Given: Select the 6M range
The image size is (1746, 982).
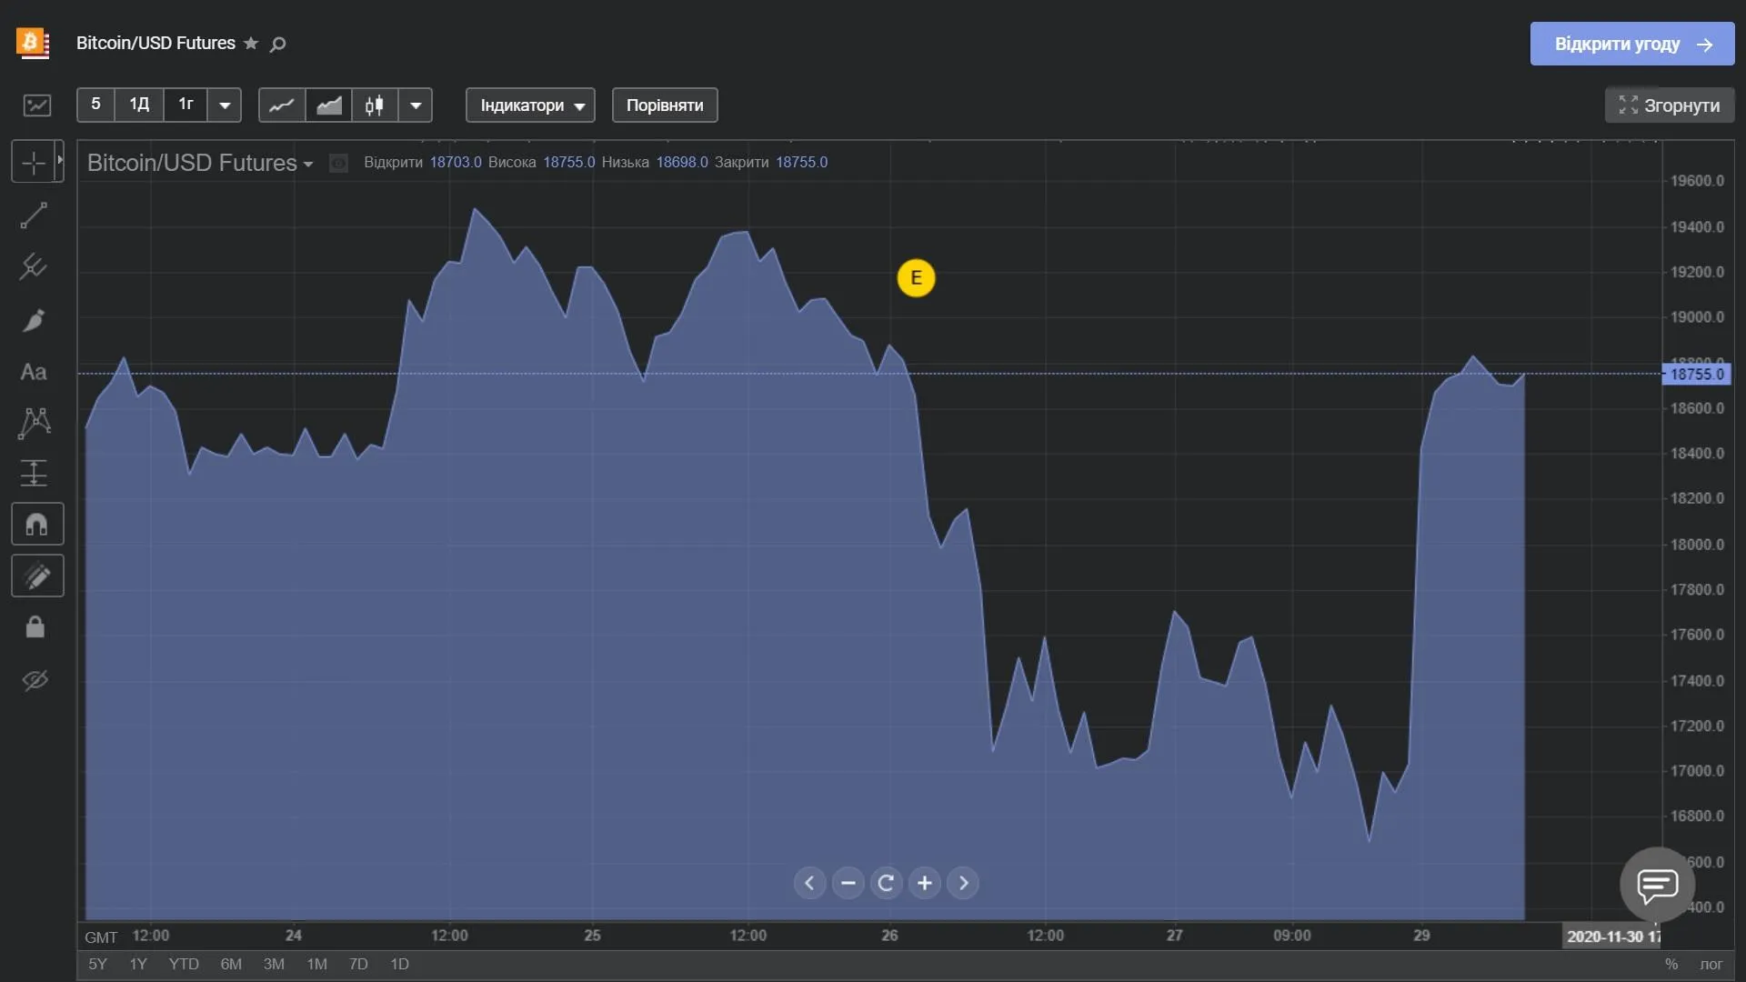Looking at the screenshot, I should [x=231, y=964].
